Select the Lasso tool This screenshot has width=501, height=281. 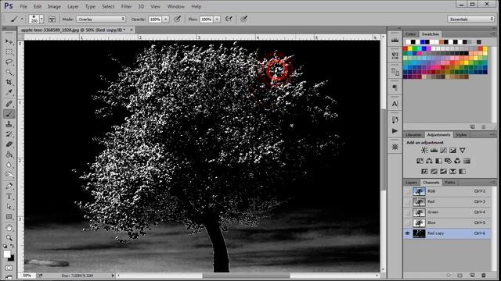click(9, 62)
